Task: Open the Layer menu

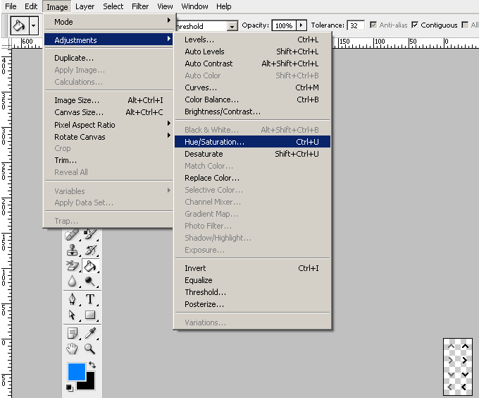Action: pos(85,6)
